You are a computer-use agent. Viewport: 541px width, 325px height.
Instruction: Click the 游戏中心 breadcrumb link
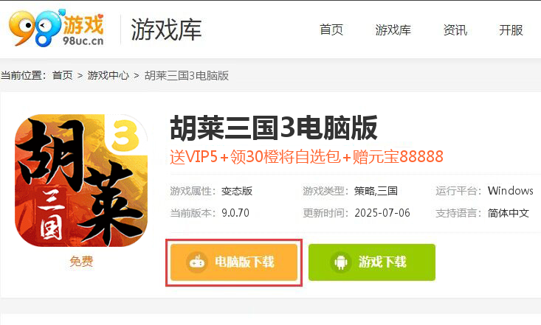point(108,75)
